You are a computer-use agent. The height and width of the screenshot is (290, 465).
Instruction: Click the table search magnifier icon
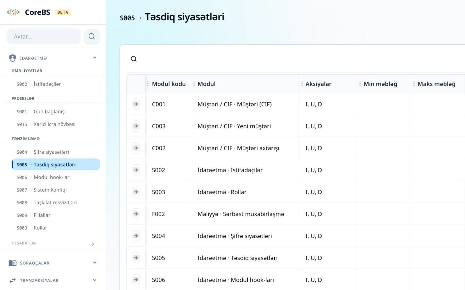pyautogui.click(x=134, y=59)
